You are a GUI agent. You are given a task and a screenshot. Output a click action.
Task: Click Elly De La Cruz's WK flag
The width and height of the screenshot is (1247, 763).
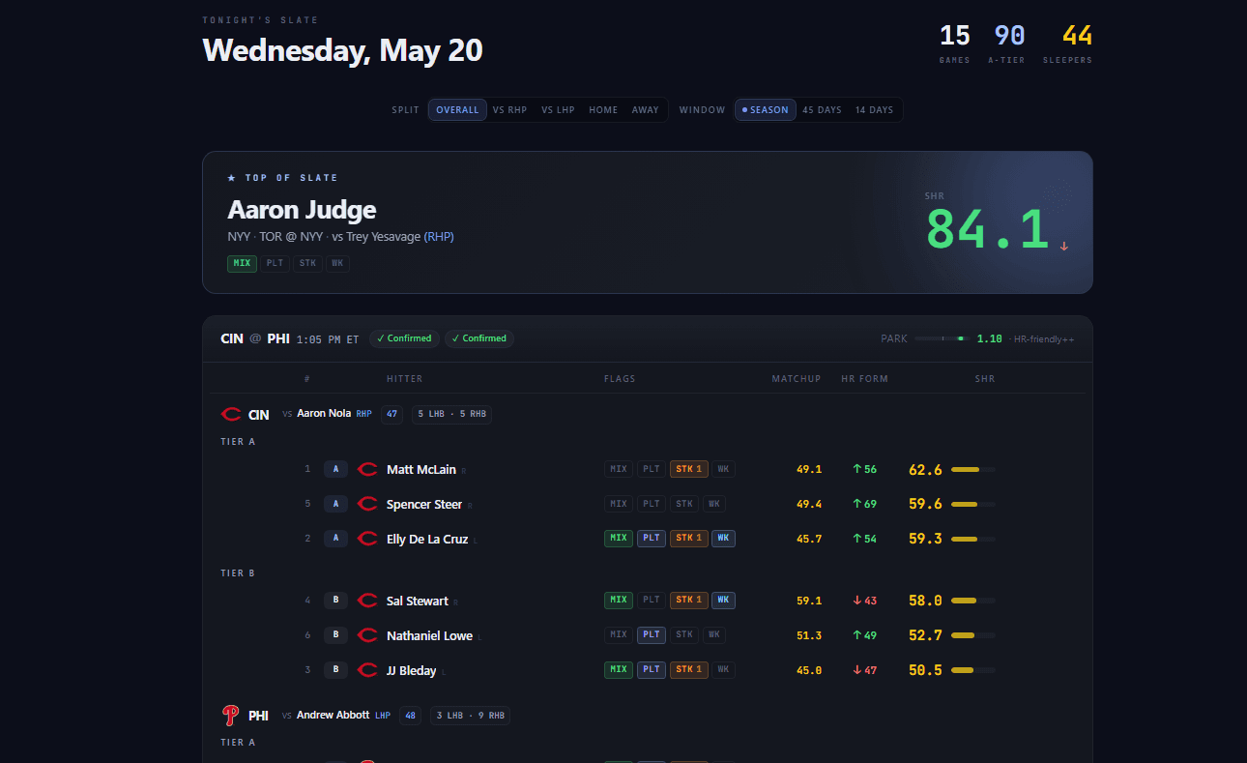click(723, 539)
